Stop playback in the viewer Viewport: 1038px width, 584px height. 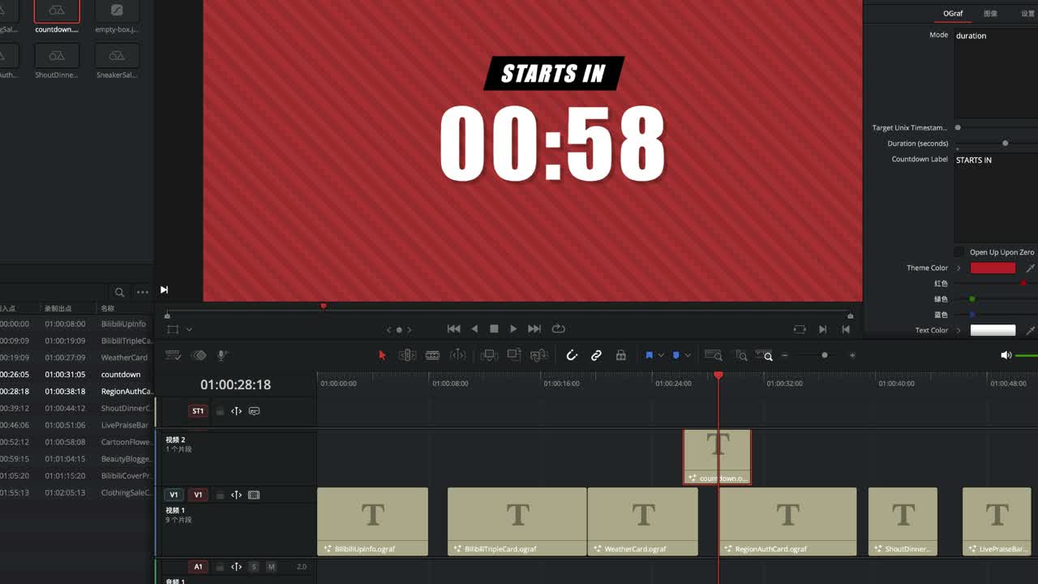494,328
